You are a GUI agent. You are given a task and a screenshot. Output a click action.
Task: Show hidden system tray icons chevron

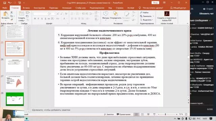point(175,119)
